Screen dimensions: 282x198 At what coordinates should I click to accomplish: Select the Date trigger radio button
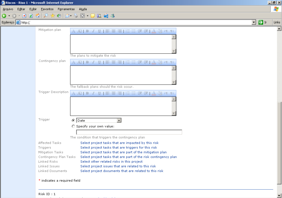tap(73, 120)
